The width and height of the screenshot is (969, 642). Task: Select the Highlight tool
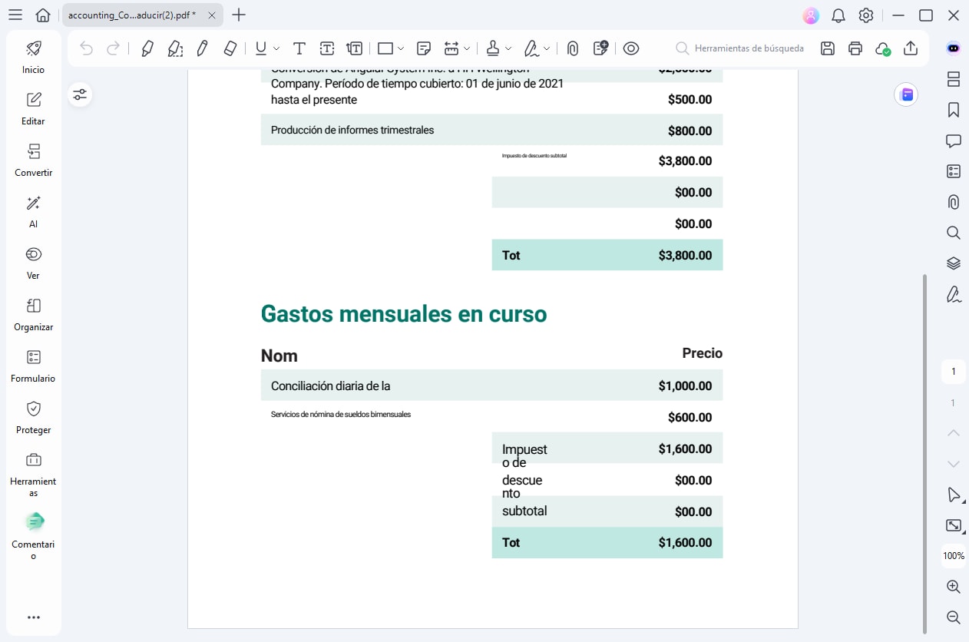point(147,48)
